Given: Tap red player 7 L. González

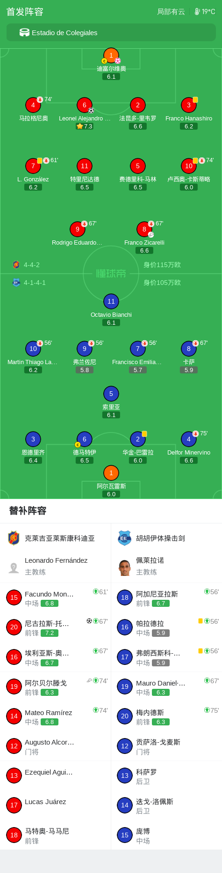Looking at the screenshot, I should click(33, 166).
